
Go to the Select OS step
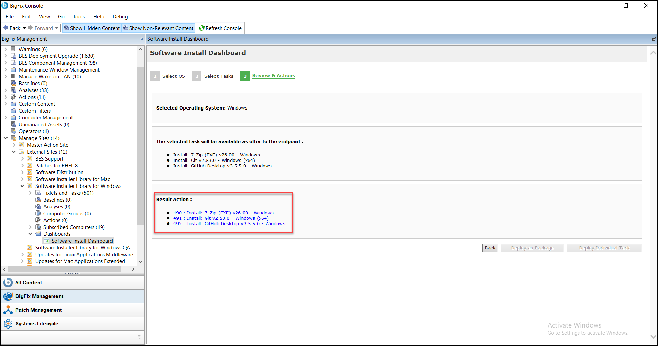pyautogui.click(x=168, y=76)
